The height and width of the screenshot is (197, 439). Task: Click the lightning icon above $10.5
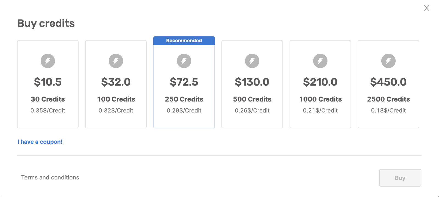tap(48, 61)
